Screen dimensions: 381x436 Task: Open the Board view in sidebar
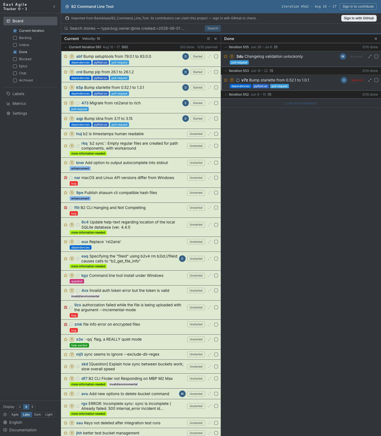click(x=30, y=21)
